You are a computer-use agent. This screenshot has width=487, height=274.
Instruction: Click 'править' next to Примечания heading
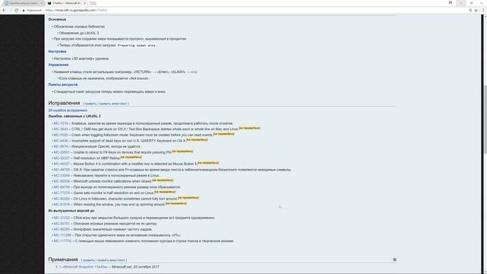click(x=88, y=260)
